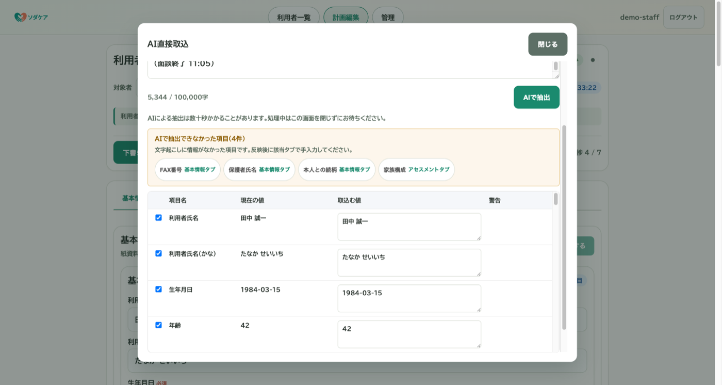The height and width of the screenshot is (385, 722).
Task: Click the 警告 column header
Action: coord(495,200)
